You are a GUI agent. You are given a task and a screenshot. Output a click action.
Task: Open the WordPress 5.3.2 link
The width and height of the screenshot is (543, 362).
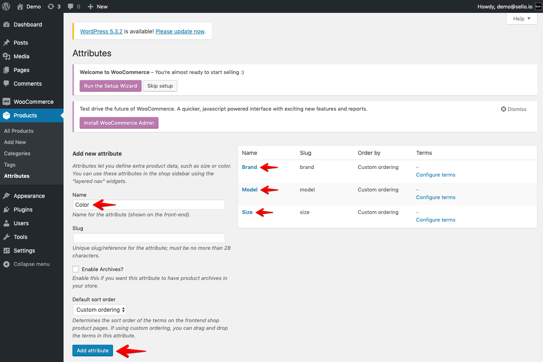pos(101,31)
